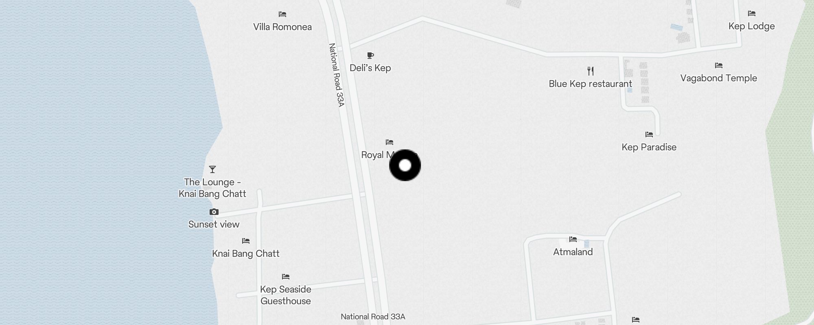814x325 pixels.
Task: Select the Vagabond Temple lodging icon
Action: 719,65
